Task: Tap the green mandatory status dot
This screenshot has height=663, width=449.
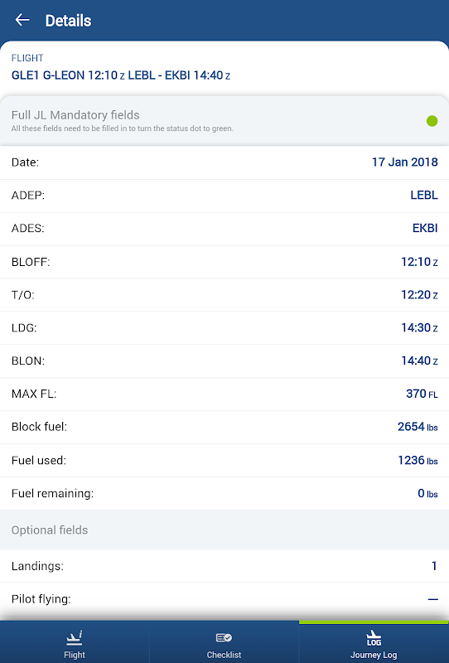Action: (x=432, y=121)
